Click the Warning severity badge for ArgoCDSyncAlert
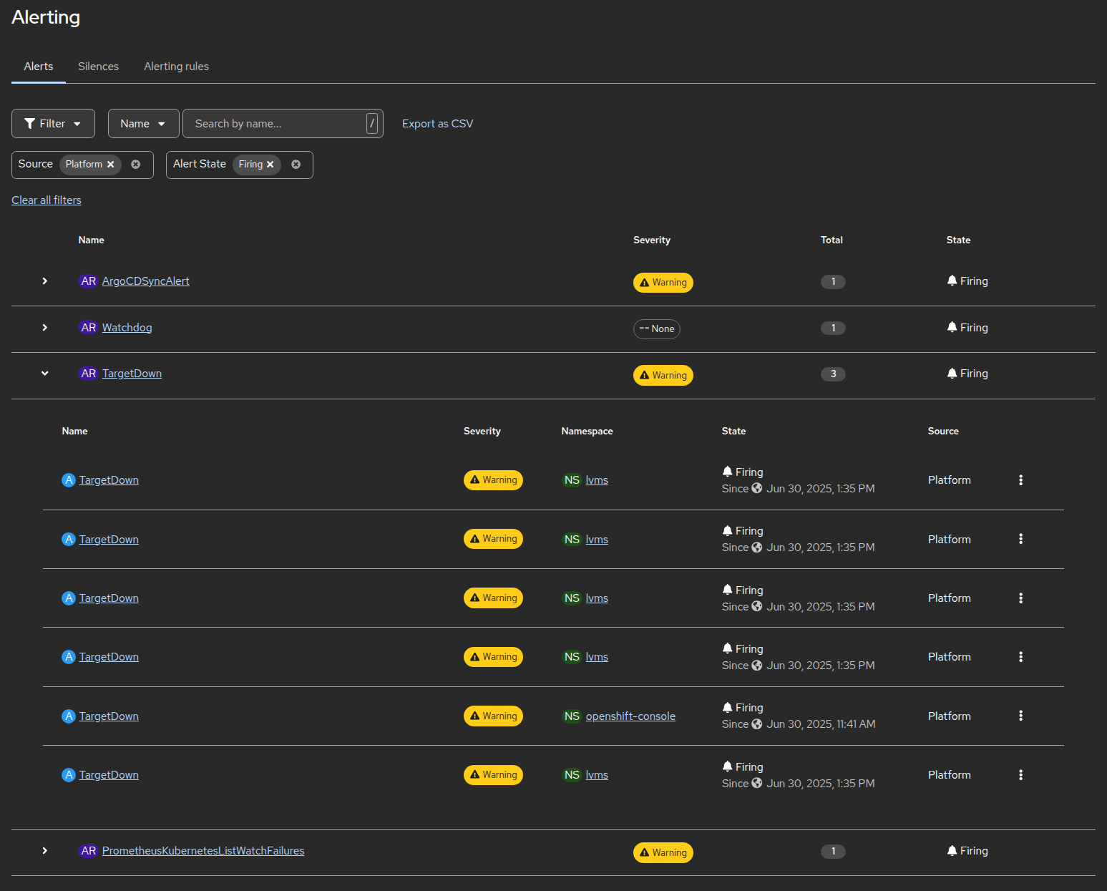This screenshot has width=1107, height=891. coord(663,283)
